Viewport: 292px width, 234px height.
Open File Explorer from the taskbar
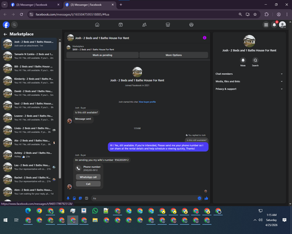(95, 220)
